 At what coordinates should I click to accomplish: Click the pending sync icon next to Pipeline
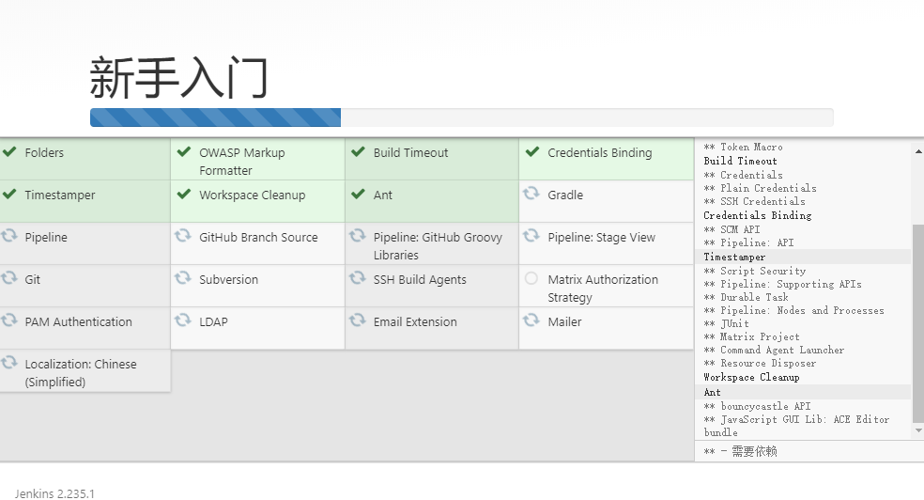pyautogui.click(x=8, y=236)
